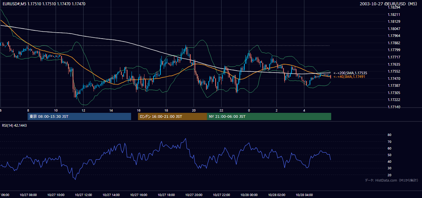This screenshot has height=198, width=422.
Task: Click the 10/27 08:00 date label
Action: pos(28,195)
